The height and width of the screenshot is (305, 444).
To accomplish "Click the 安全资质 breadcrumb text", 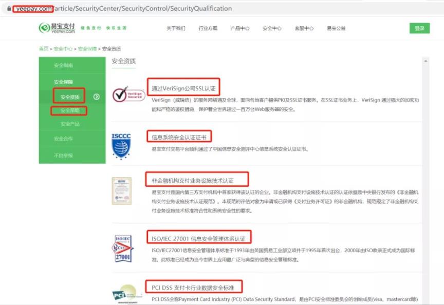I will point(112,49).
